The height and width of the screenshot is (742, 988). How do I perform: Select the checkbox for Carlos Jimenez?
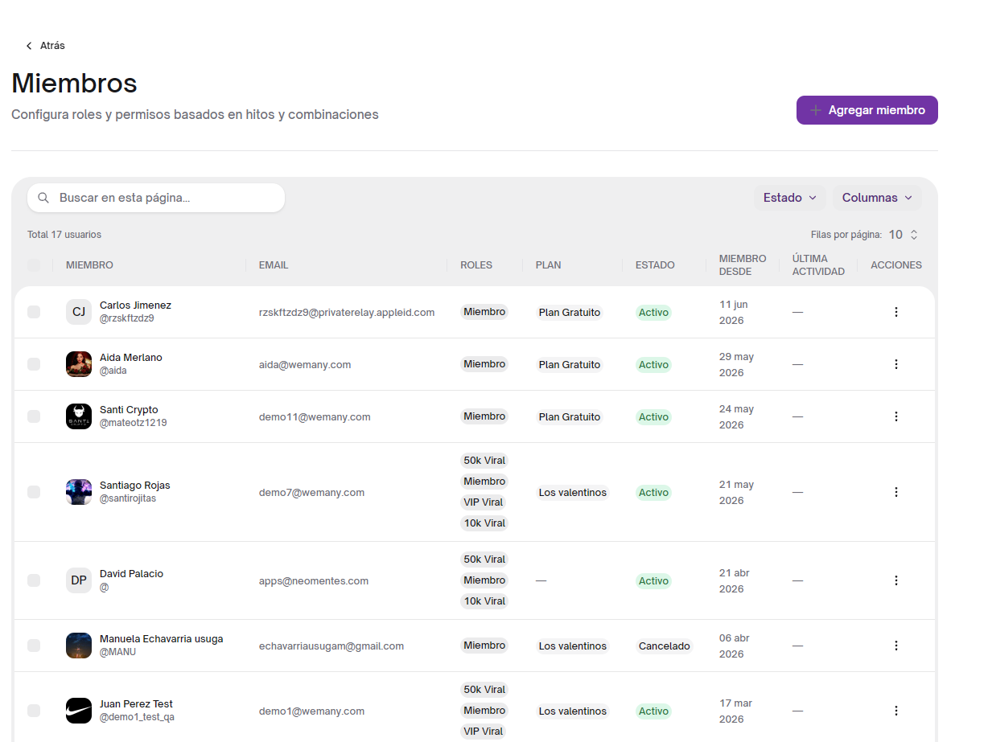[34, 312]
